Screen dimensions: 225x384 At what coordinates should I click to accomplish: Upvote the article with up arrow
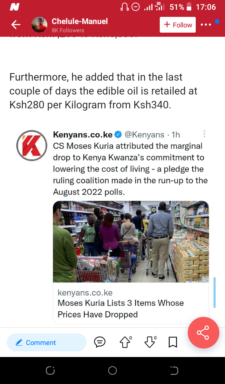(126, 342)
